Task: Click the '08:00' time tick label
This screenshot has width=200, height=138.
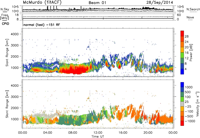Action: pos(72,133)
